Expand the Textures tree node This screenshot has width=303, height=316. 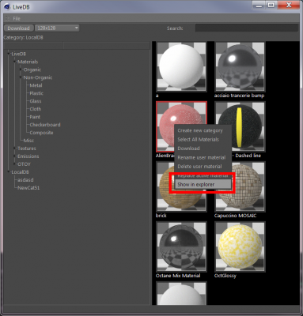[x=14, y=149]
